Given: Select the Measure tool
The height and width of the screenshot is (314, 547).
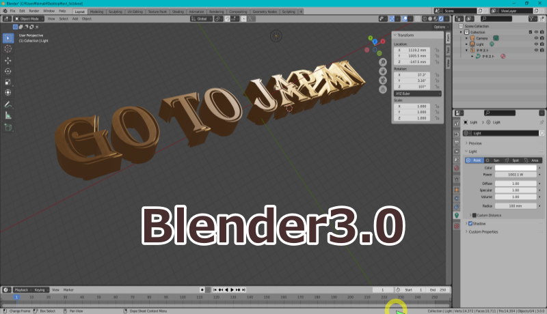Looking at the screenshot, I should pyautogui.click(x=8, y=115).
